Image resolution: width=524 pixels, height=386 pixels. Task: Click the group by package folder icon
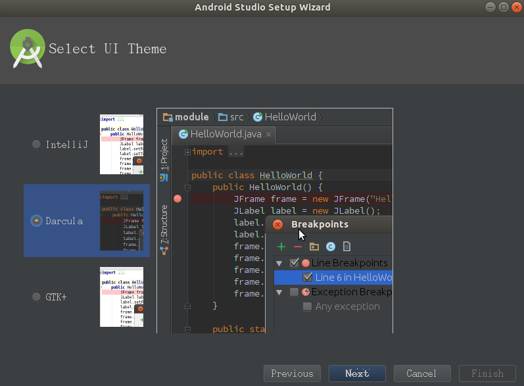(x=314, y=247)
